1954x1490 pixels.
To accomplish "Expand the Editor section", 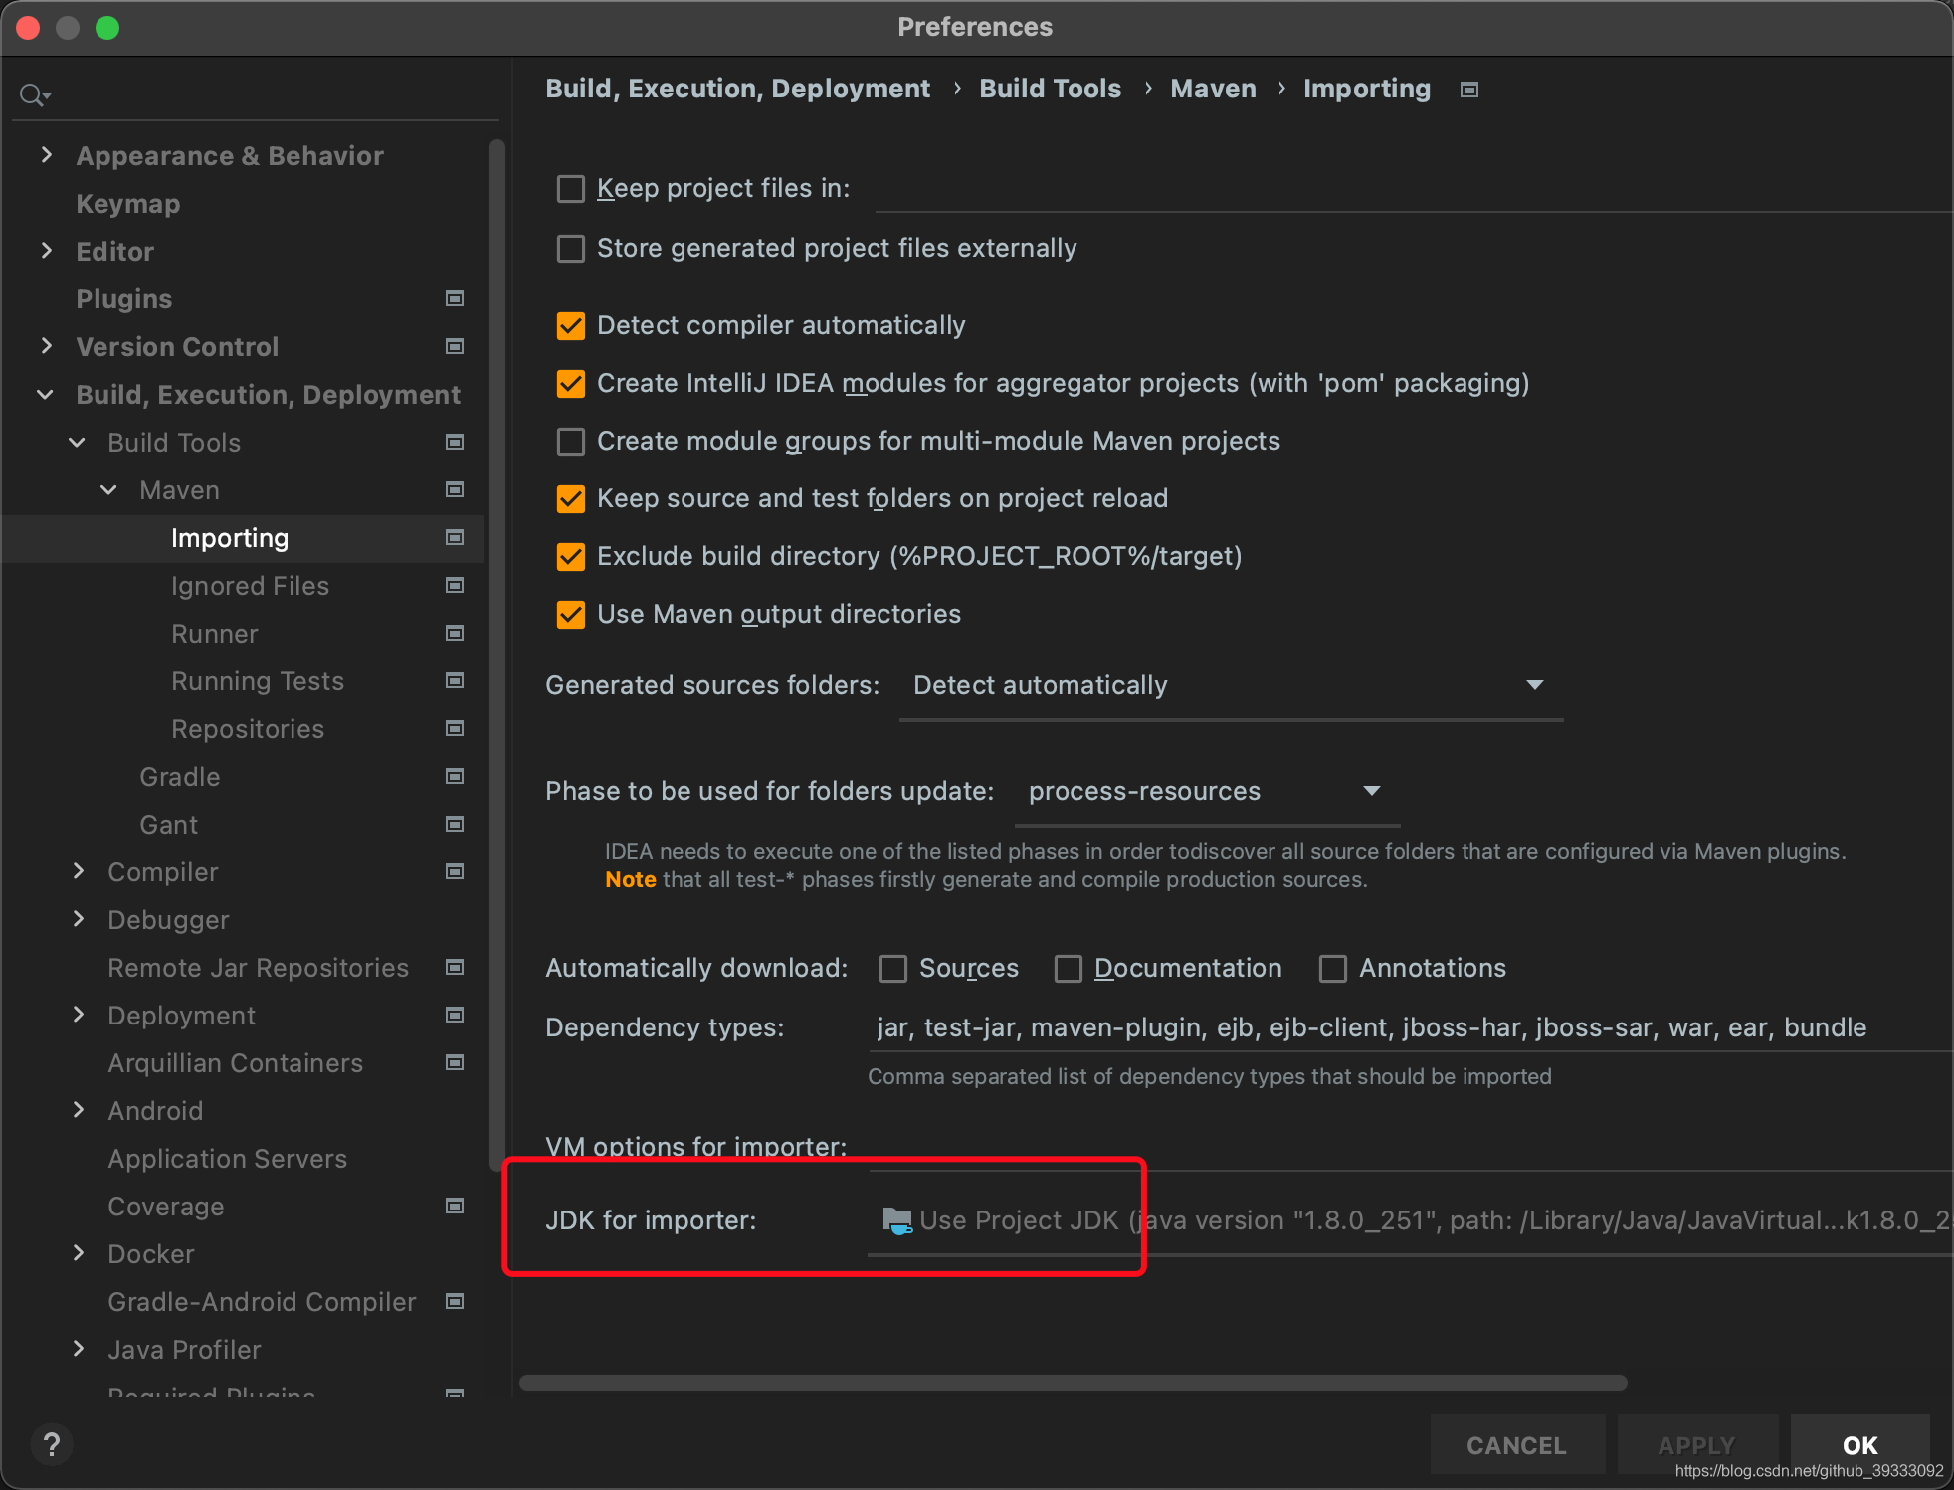I will tap(46, 251).
